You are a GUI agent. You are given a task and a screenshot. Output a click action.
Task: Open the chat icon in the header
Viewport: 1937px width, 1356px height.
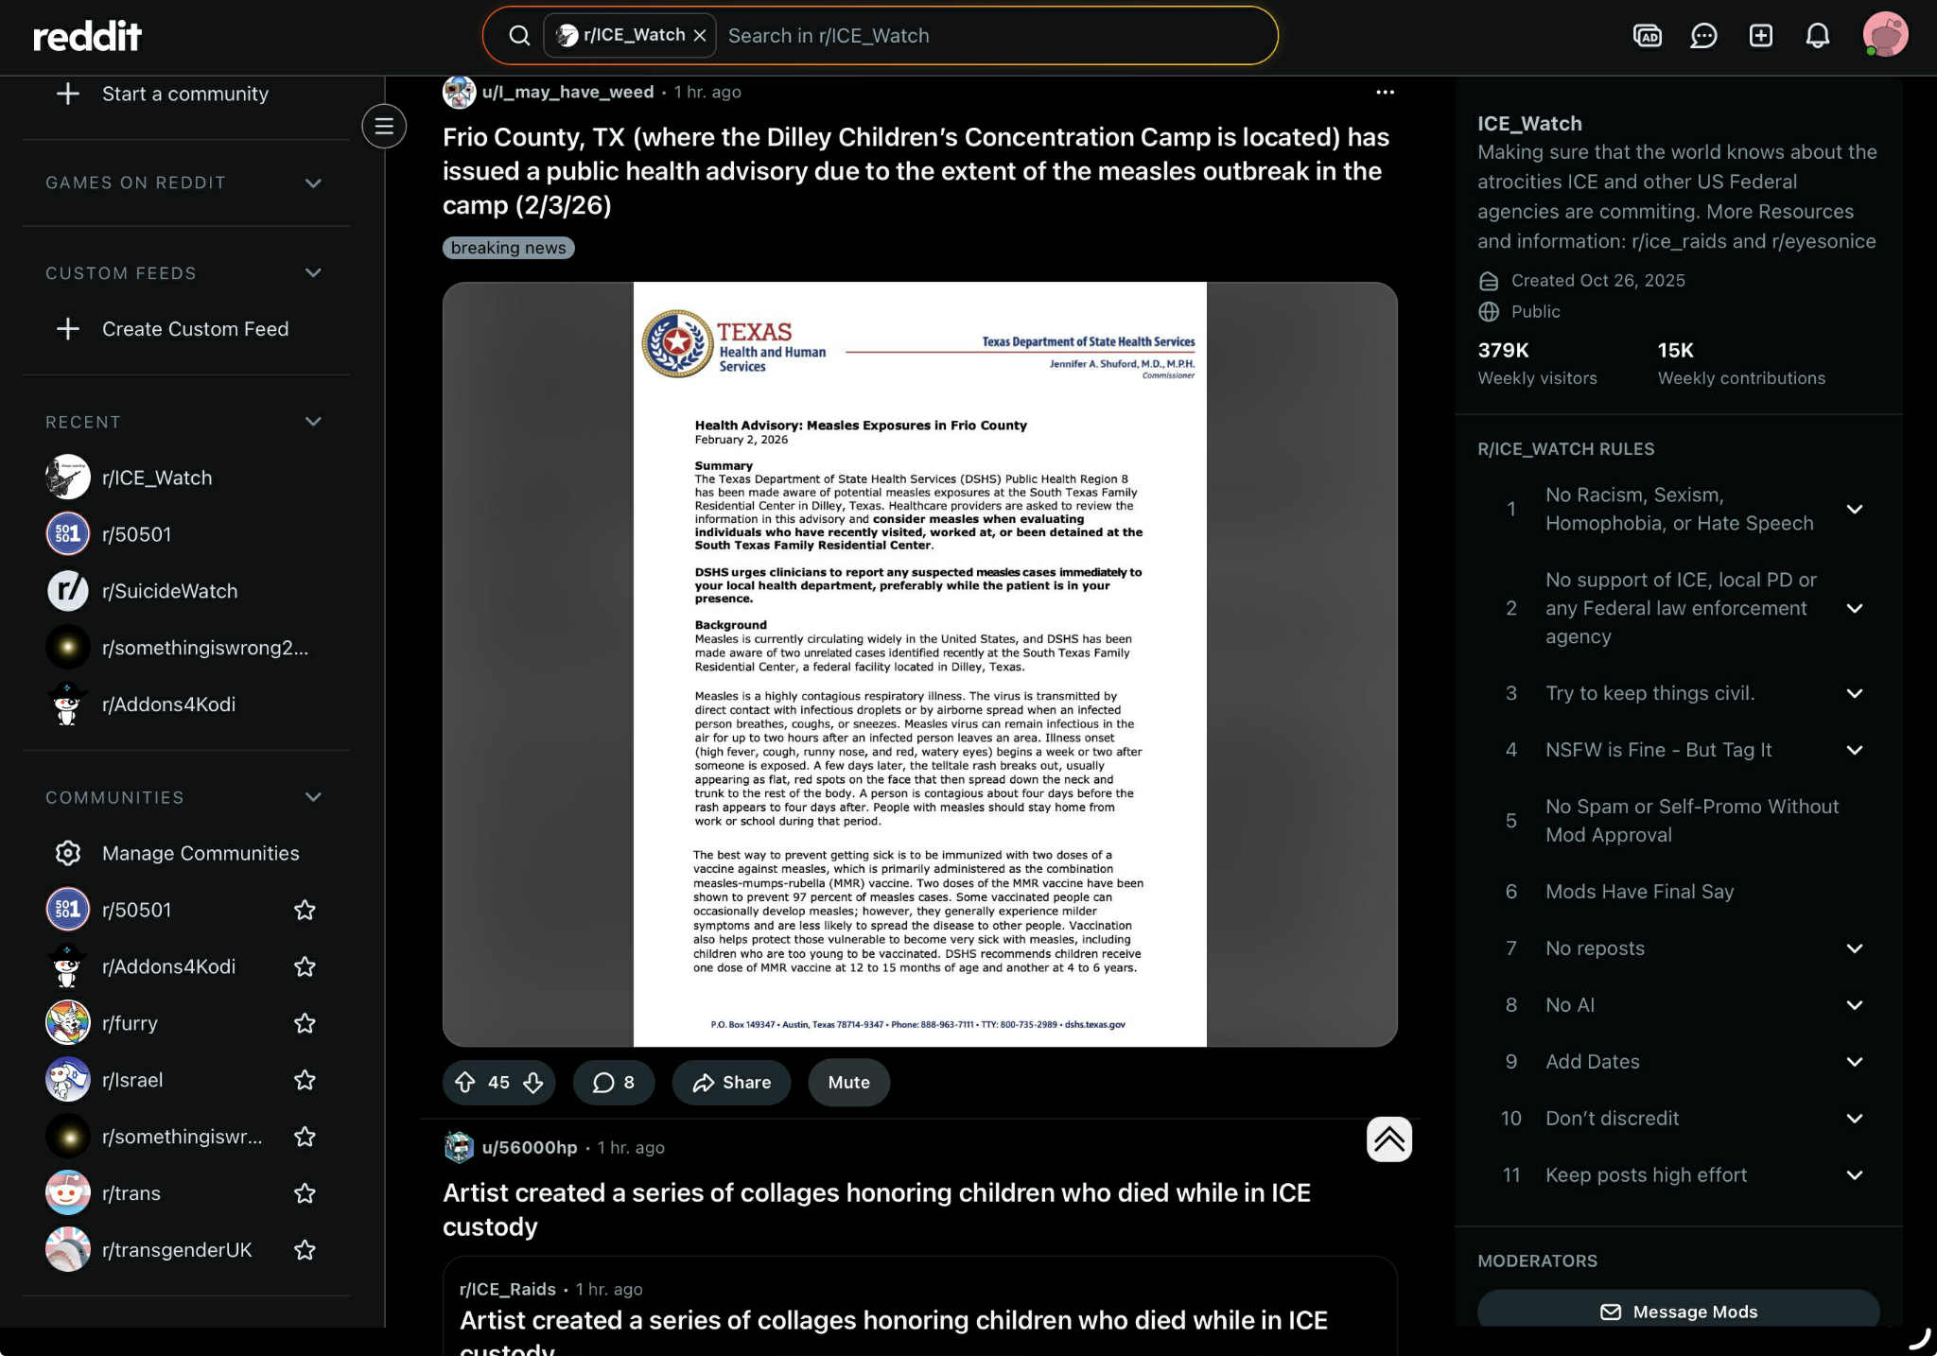tap(1703, 36)
